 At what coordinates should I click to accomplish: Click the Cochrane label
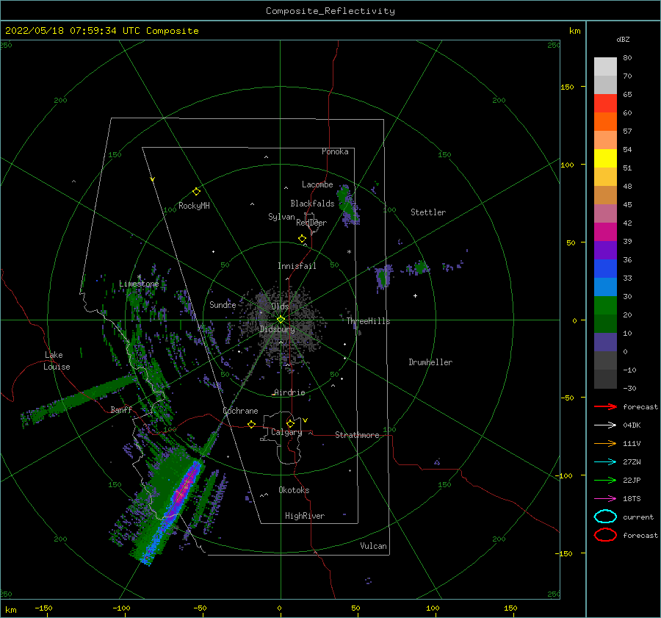click(240, 411)
